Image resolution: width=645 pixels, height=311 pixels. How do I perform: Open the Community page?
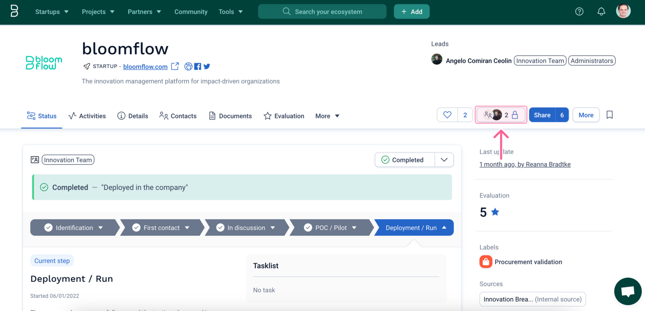191,12
